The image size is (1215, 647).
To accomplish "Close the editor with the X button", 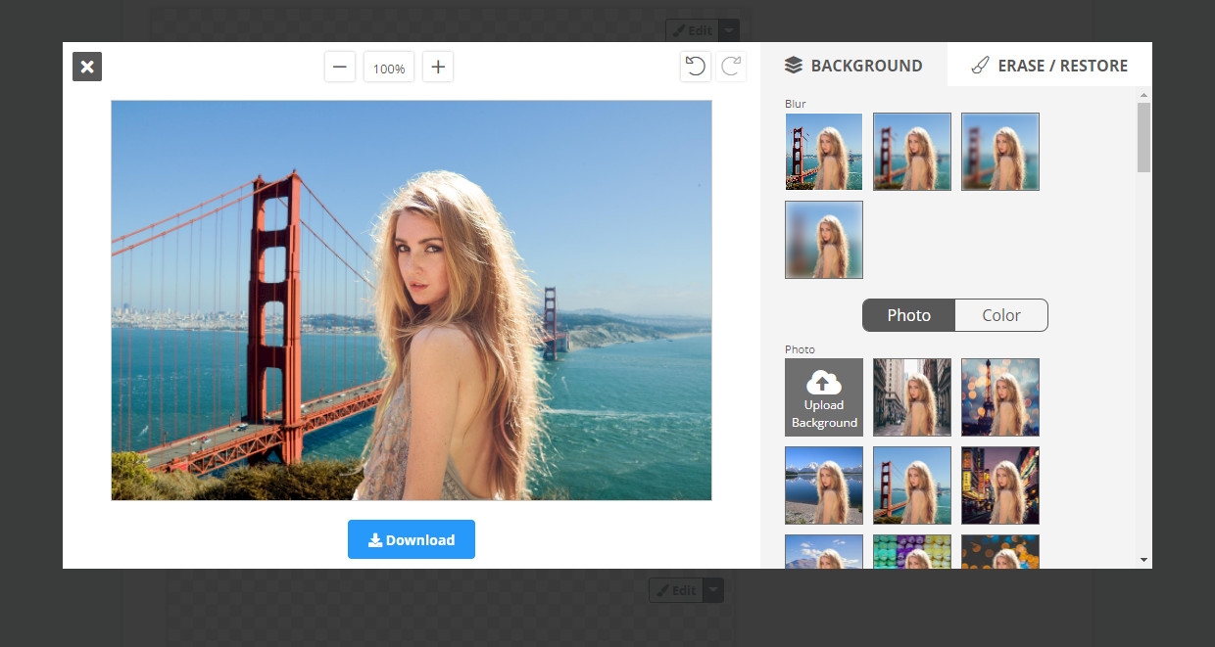I will [87, 67].
